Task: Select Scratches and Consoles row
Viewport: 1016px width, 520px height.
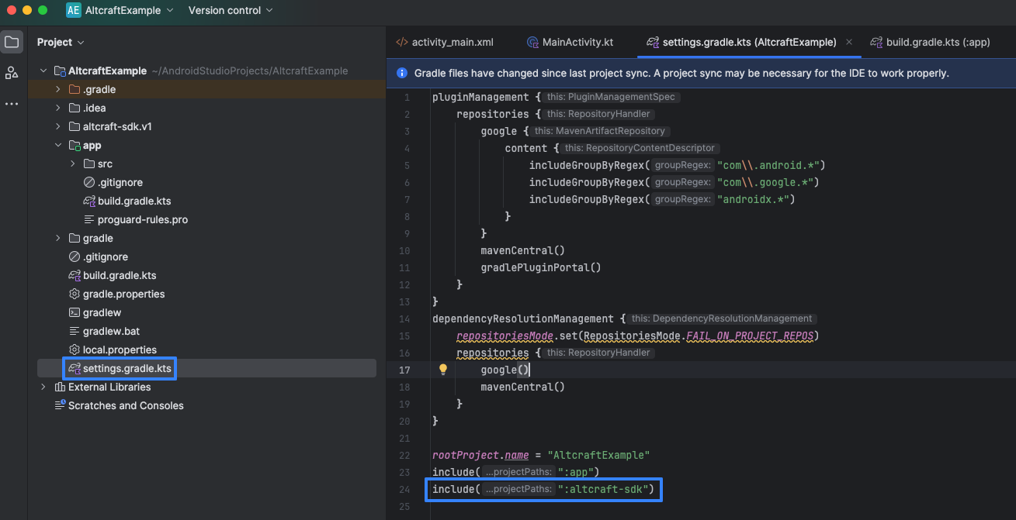Action: click(207, 405)
